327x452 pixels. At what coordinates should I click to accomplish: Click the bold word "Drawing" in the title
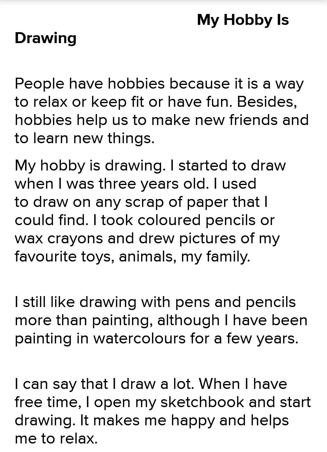(45, 39)
